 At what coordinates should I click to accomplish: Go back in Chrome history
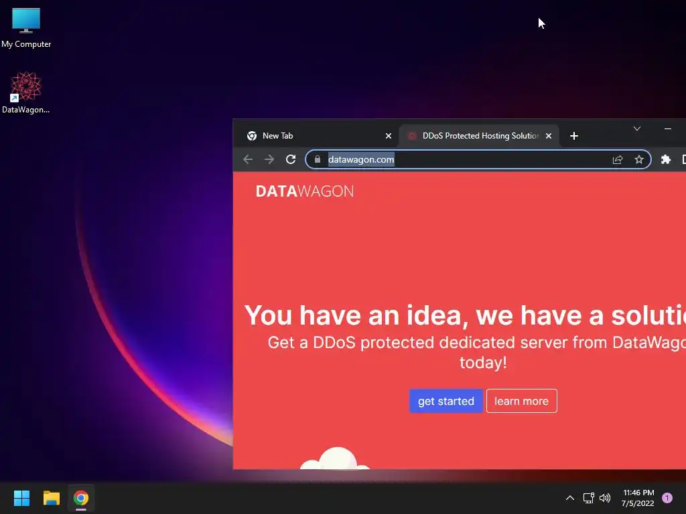pyautogui.click(x=248, y=159)
